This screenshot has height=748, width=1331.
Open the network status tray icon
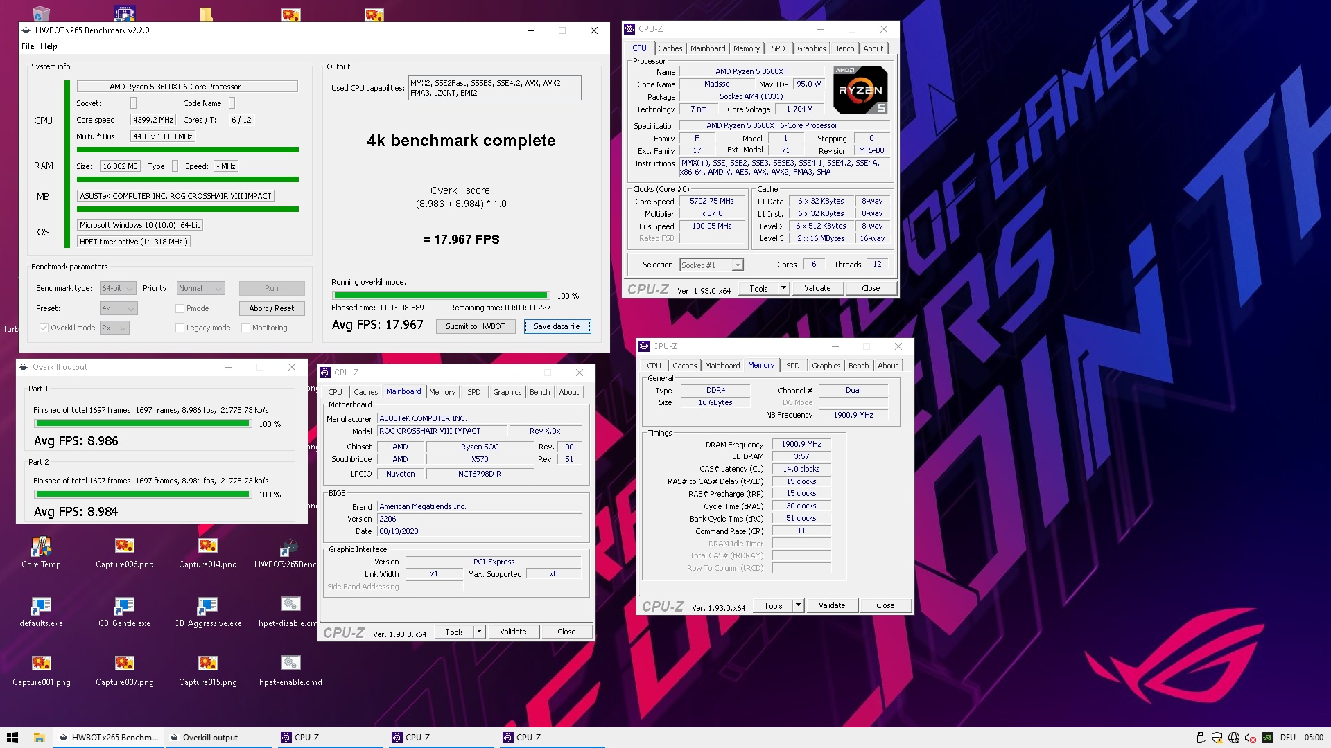pyautogui.click(x=1234, y=738)
